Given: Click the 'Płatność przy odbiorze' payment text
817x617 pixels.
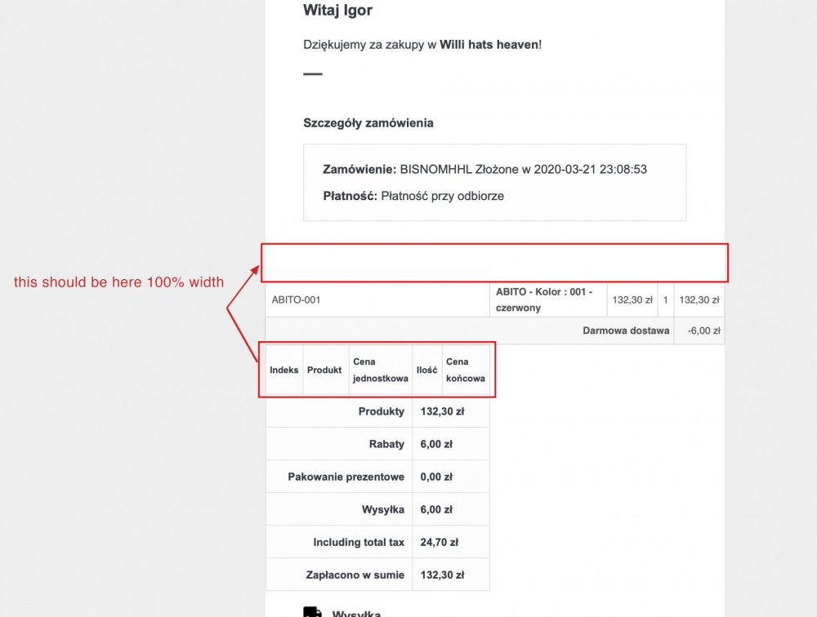Looking at the screenshot, I should coord(442,197).
